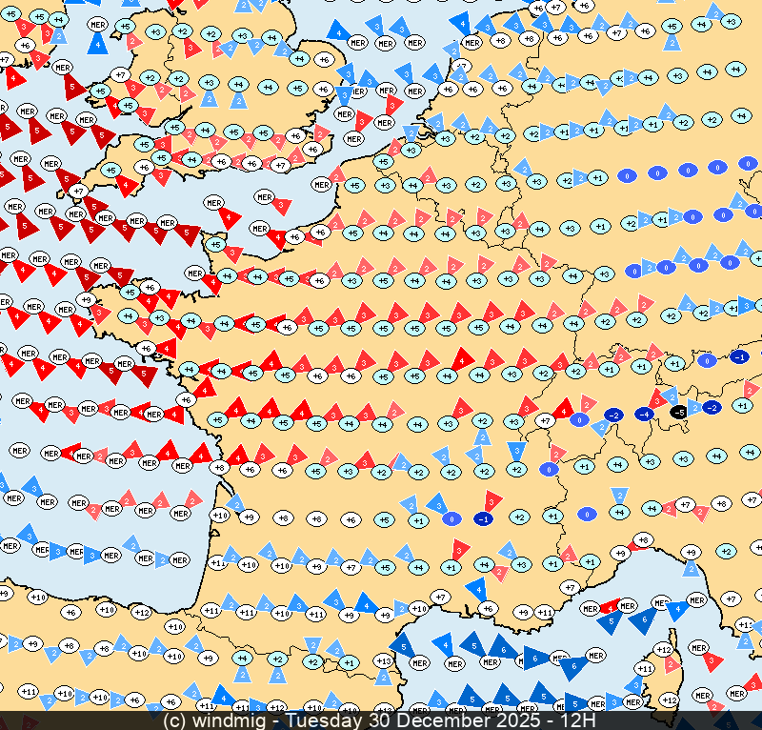This screenshot has width=762, height=730.
Task: Click the red 4 wind arrow on Cornwall
Action: point(128,185)
